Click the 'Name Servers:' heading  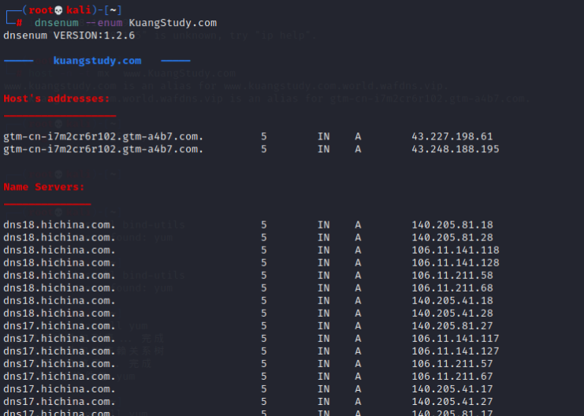click(44, 187)
